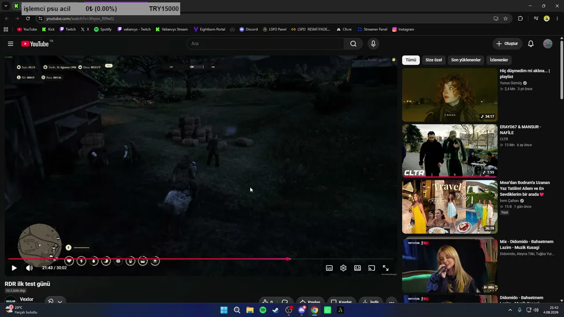Open the Chrome profile avatar
The image size is (564, 317).
[x=547, y=18]
